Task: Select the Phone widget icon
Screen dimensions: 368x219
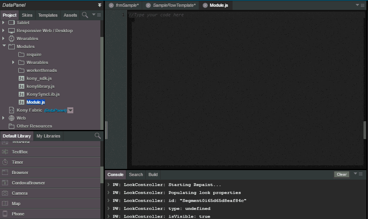Action: click(x=5, y=214)
